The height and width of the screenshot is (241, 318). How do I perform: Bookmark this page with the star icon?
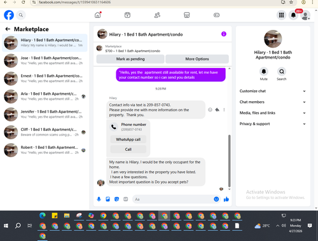pos(291,2)
